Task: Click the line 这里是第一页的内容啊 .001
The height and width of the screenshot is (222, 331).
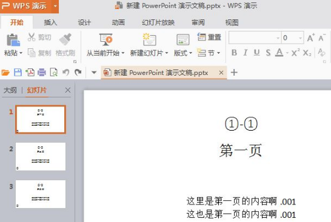Action: coord(241,201)
